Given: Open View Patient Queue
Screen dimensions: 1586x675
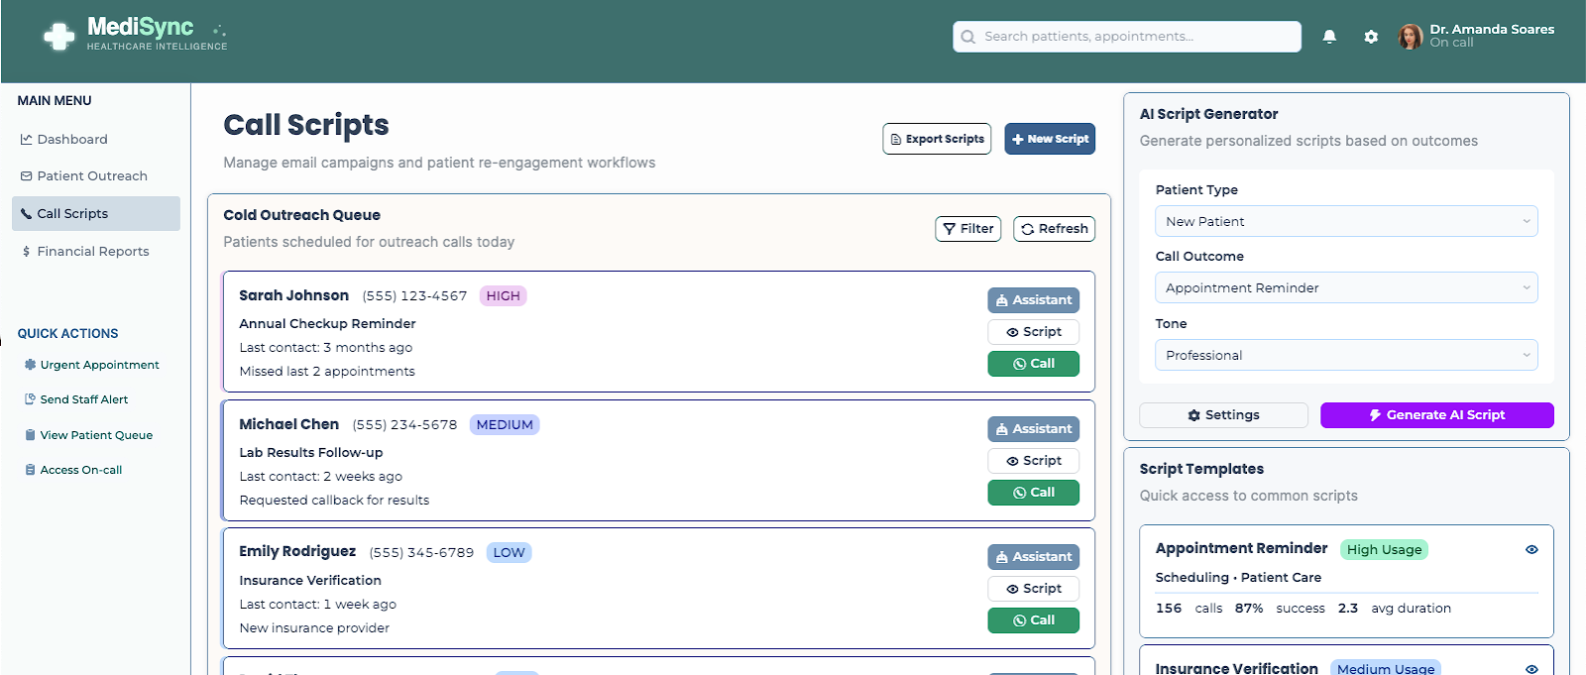Looking at the screenshot, I should coord(88,435).
